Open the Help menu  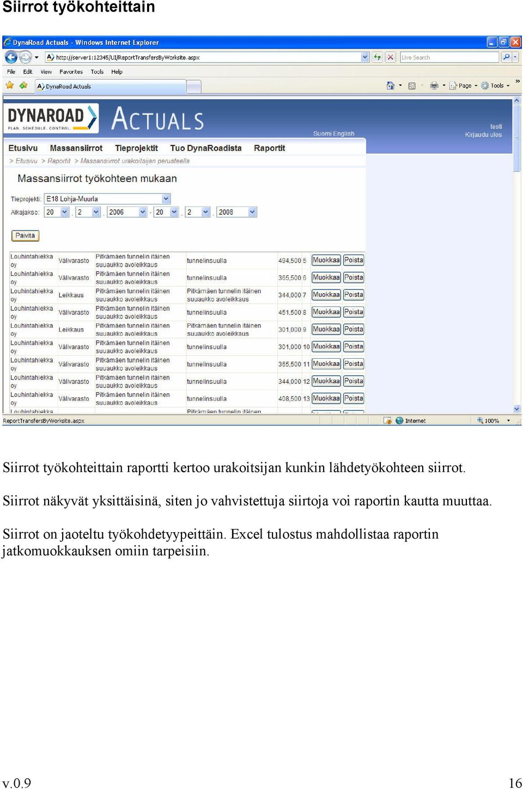point(117,71)
